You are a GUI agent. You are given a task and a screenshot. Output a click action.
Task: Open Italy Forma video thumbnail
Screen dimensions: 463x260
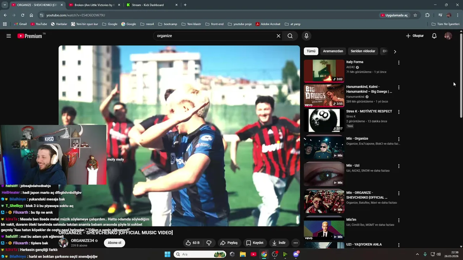[324, 71]
